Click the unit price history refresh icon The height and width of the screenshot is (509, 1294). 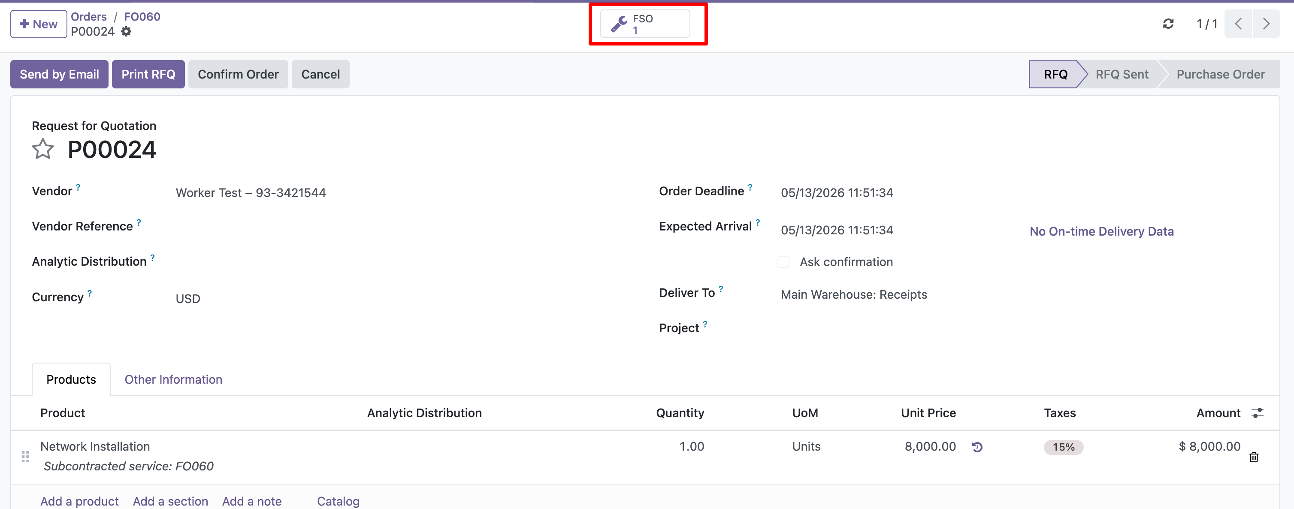(977, 447)
